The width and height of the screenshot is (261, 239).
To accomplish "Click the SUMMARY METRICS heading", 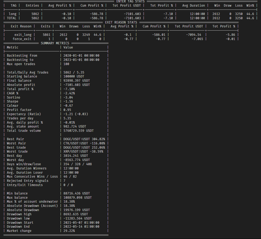I will pyautogui.click(x=55, y=43).
